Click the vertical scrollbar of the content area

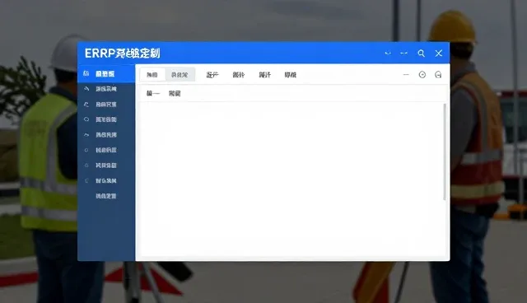445,151
